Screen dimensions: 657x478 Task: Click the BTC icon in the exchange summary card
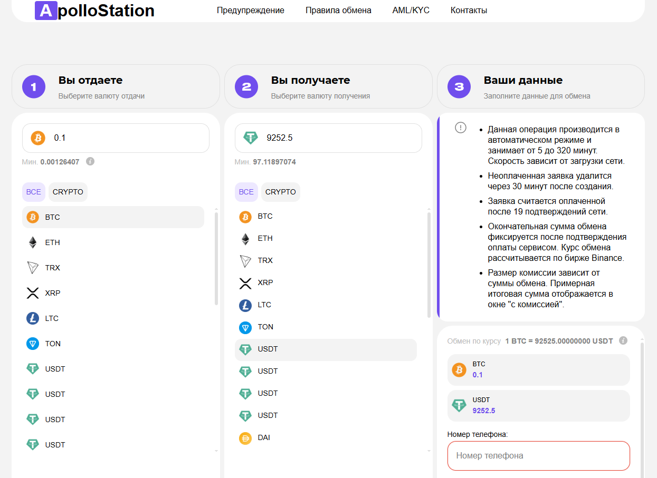click(x=459, y=370)
